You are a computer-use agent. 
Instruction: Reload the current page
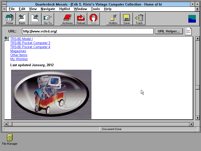click(81, 19)
